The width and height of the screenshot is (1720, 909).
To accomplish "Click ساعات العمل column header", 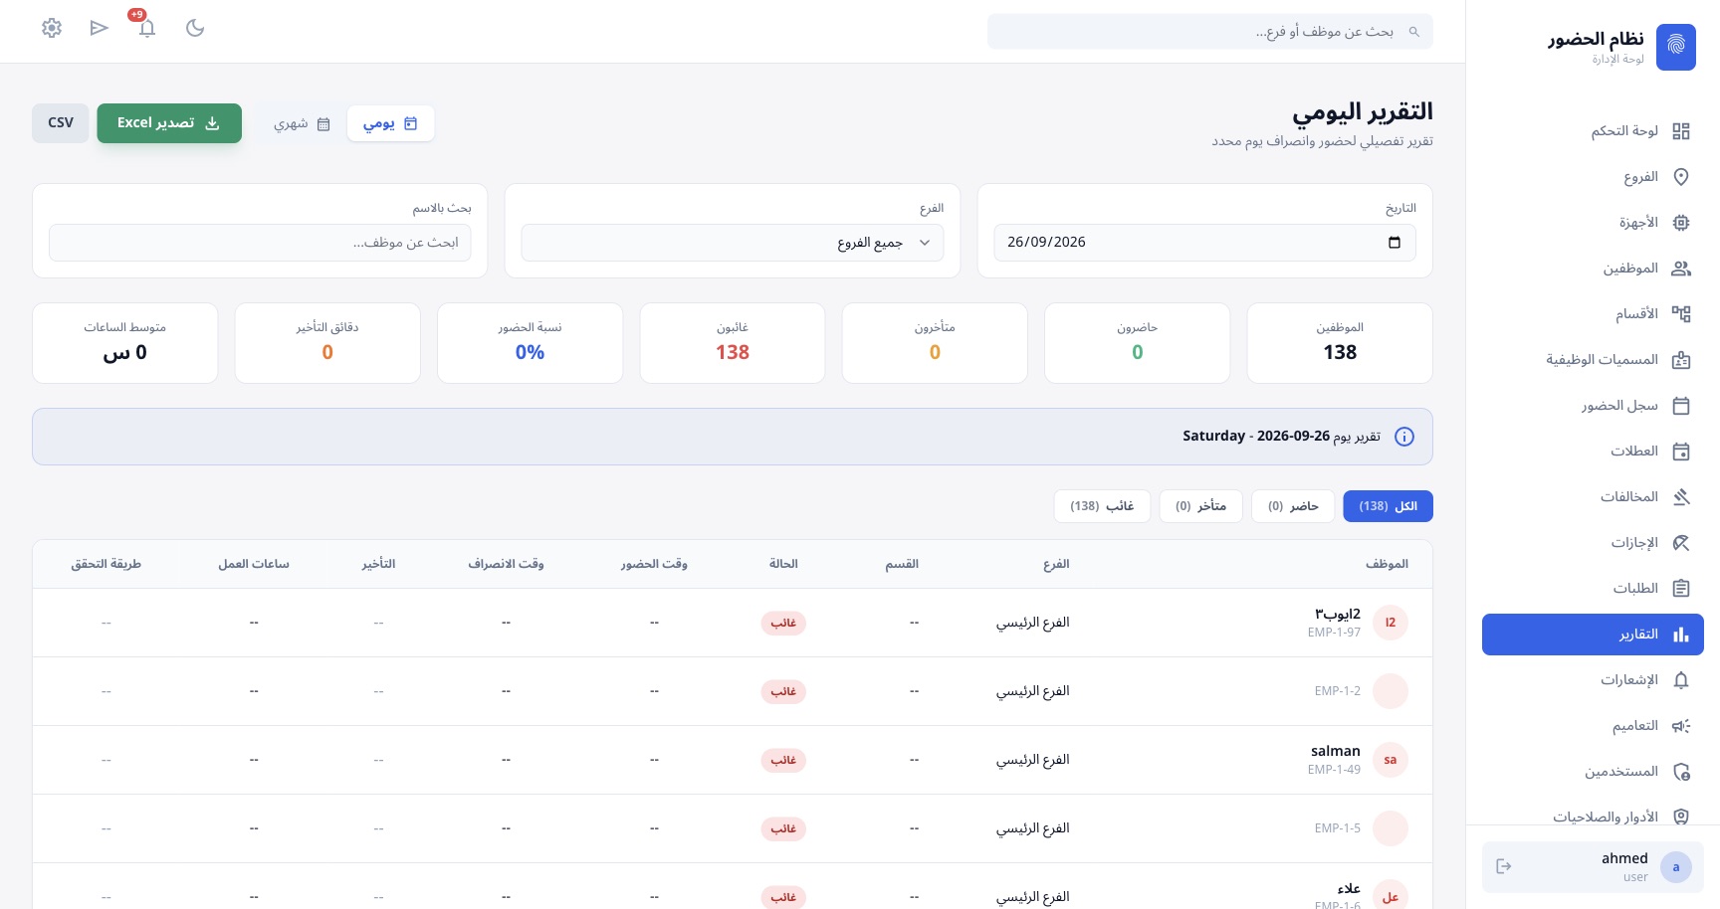I will [254, 564].
